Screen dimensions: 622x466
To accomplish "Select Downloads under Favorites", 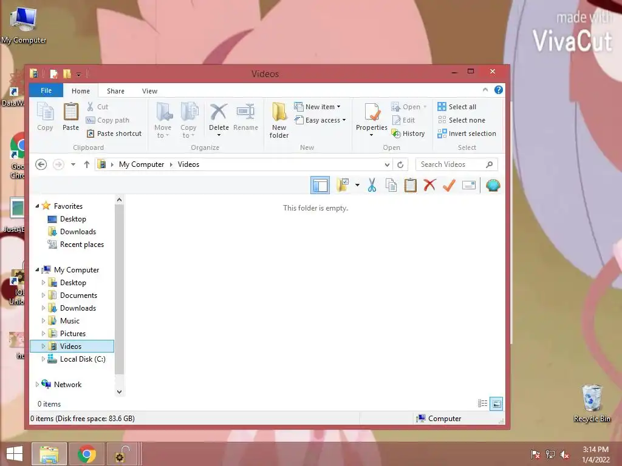I will (x=78, y=231).
